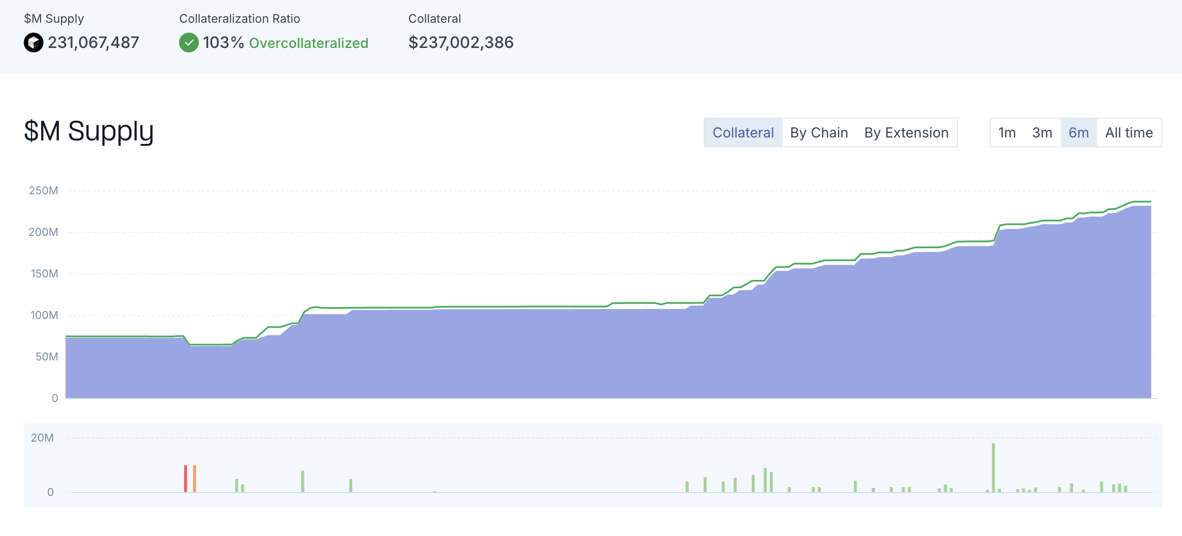Click the tallest green volume bar
Viewport: 1182px width, 536px height.
tap(993, 467)
